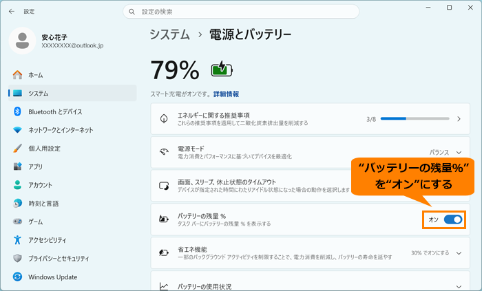The width and height of the screenshot is (482, 291).
Task: Open the 電源モード バランス dropdown
Action: 446,152
